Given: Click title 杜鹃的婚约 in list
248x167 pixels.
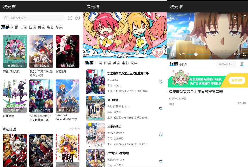Looking at the screenshot, I should pos(114,127).
